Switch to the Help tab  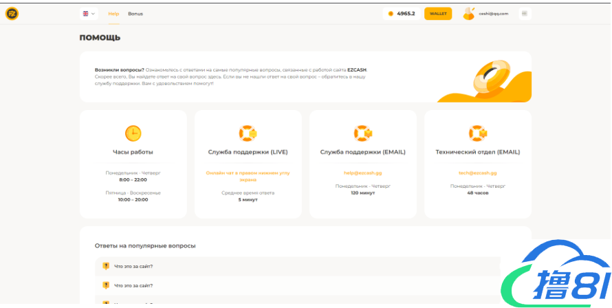[x=113, y=14]
